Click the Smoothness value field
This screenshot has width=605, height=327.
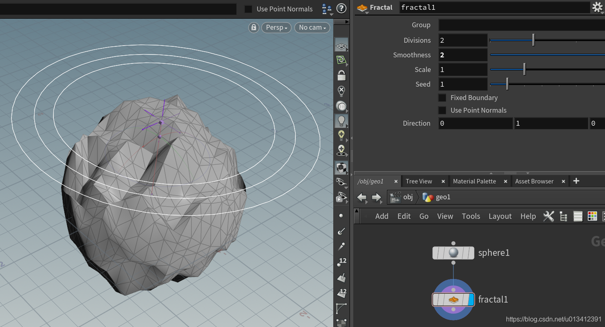463,55
